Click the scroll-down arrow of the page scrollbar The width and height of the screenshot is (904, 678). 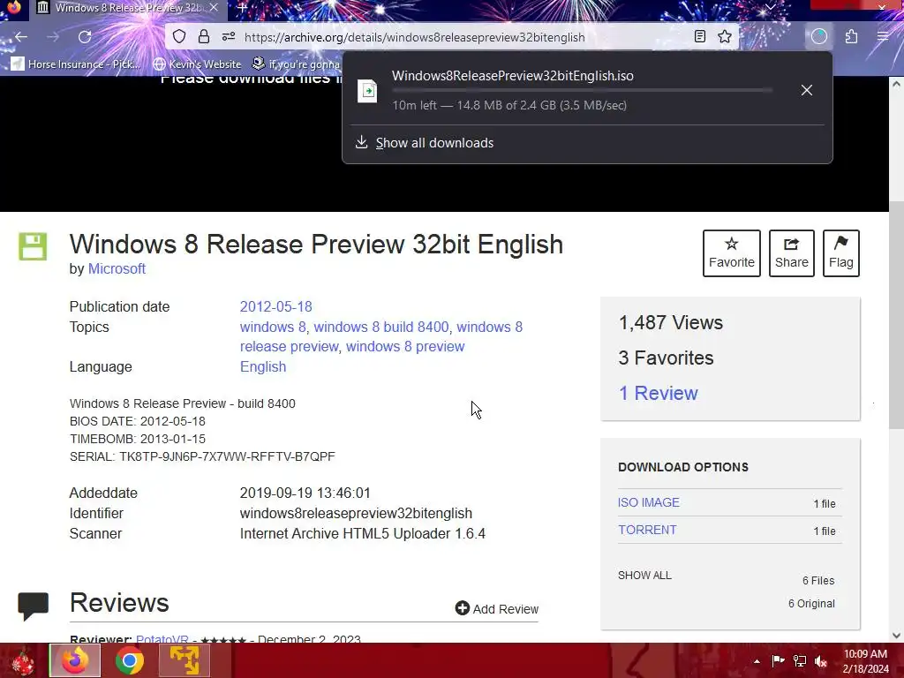896,636
